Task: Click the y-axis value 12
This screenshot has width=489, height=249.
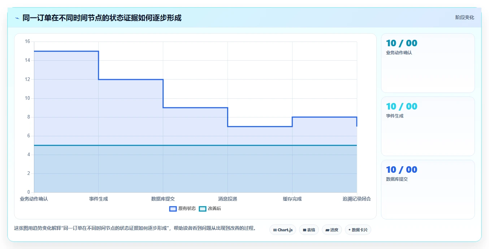Action: click(x=27, y=79)
